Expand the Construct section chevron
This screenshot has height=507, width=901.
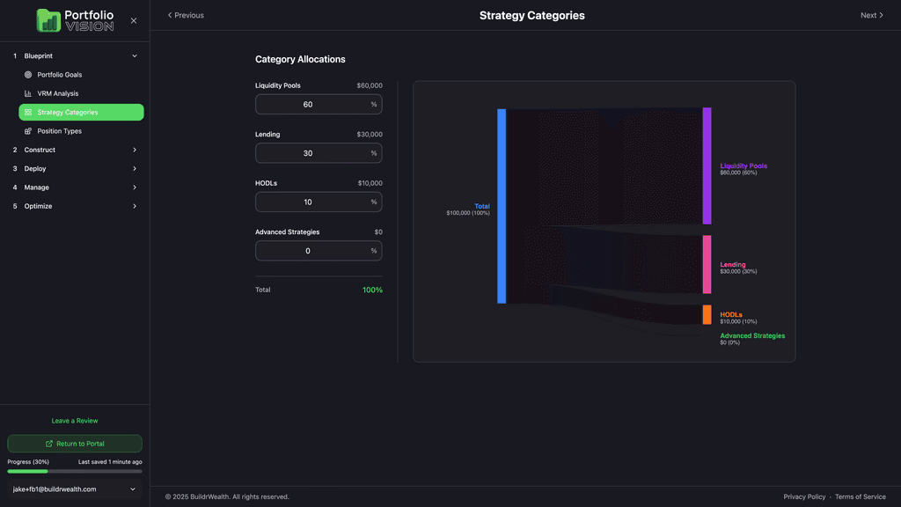135,150
